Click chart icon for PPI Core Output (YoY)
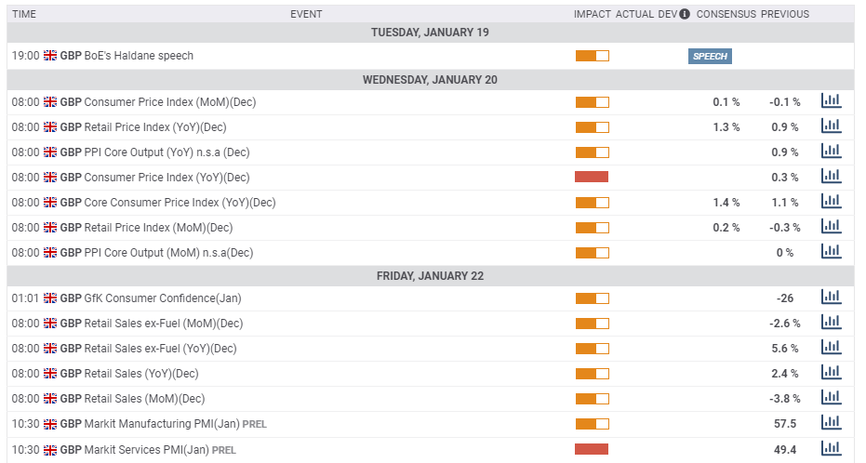 pyautogui.click(x=831, y=152)
